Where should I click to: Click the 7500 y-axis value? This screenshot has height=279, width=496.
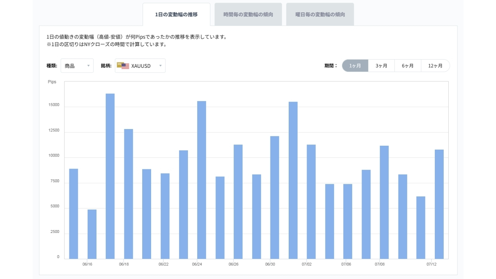point(55,181)
